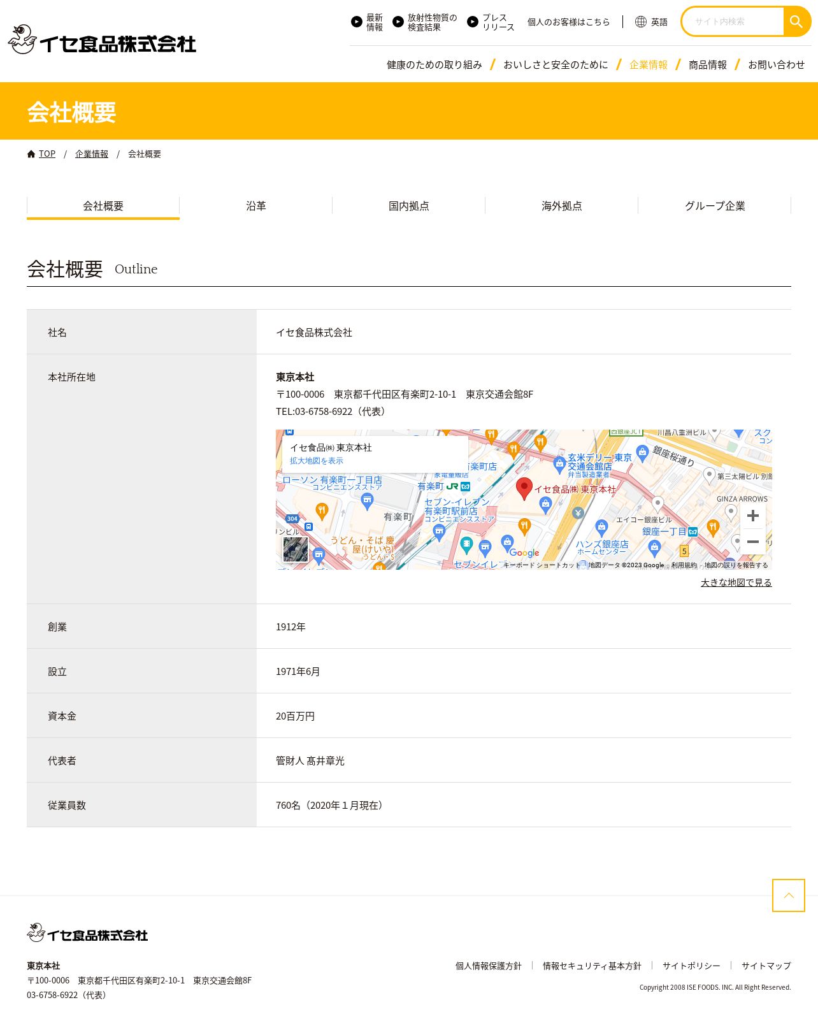The width and height of the screenshot is (818, 1021).
Task: Select the 企業情報 menu item
Action: point(649,64)
